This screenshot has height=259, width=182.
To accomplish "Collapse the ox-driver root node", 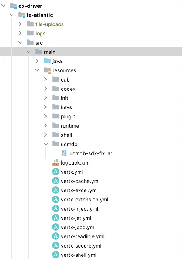I will pos(3,6).
